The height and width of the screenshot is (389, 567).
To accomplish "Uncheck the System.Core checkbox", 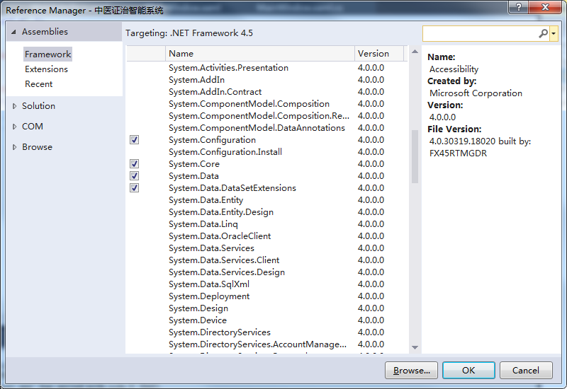I will (x=134, y=164).
